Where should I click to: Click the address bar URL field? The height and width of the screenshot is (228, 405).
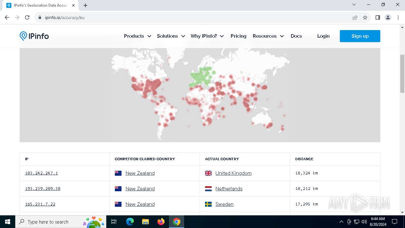click(190, 17)
